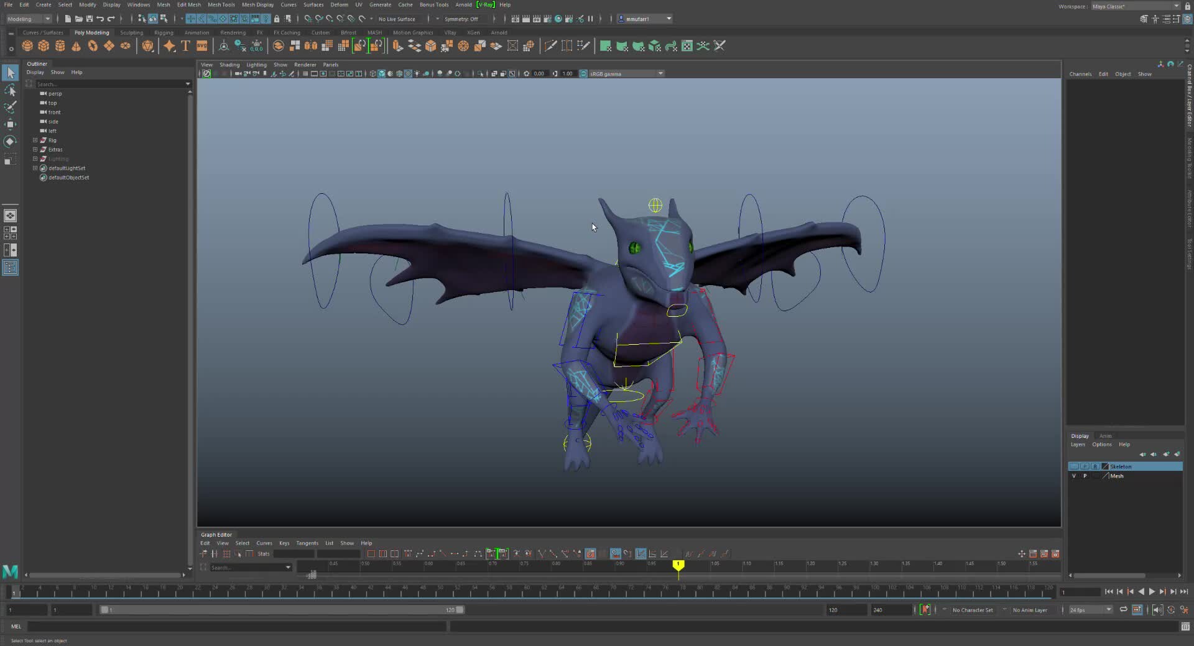Switch to the Anim tab in the layer editor
The image size is (1194, 646).
[1106, 436]
